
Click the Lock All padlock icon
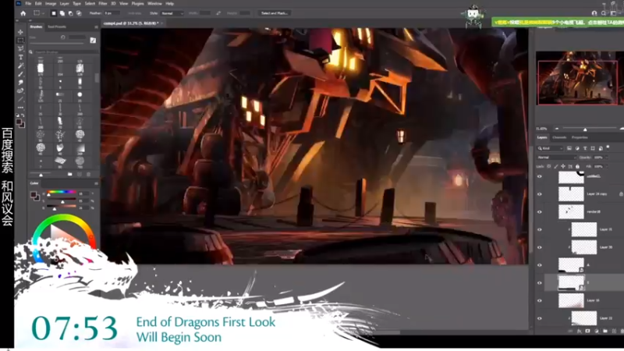(x=577, y=166)
